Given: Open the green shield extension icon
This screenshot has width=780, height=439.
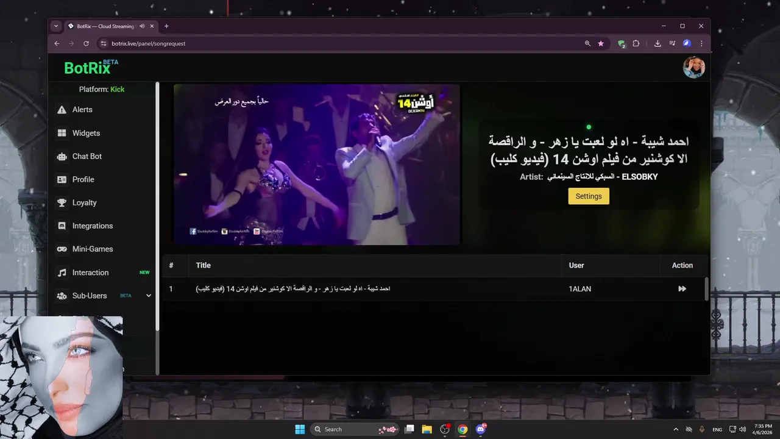Looking at the screenshot, I should click(x=622, y=43).
